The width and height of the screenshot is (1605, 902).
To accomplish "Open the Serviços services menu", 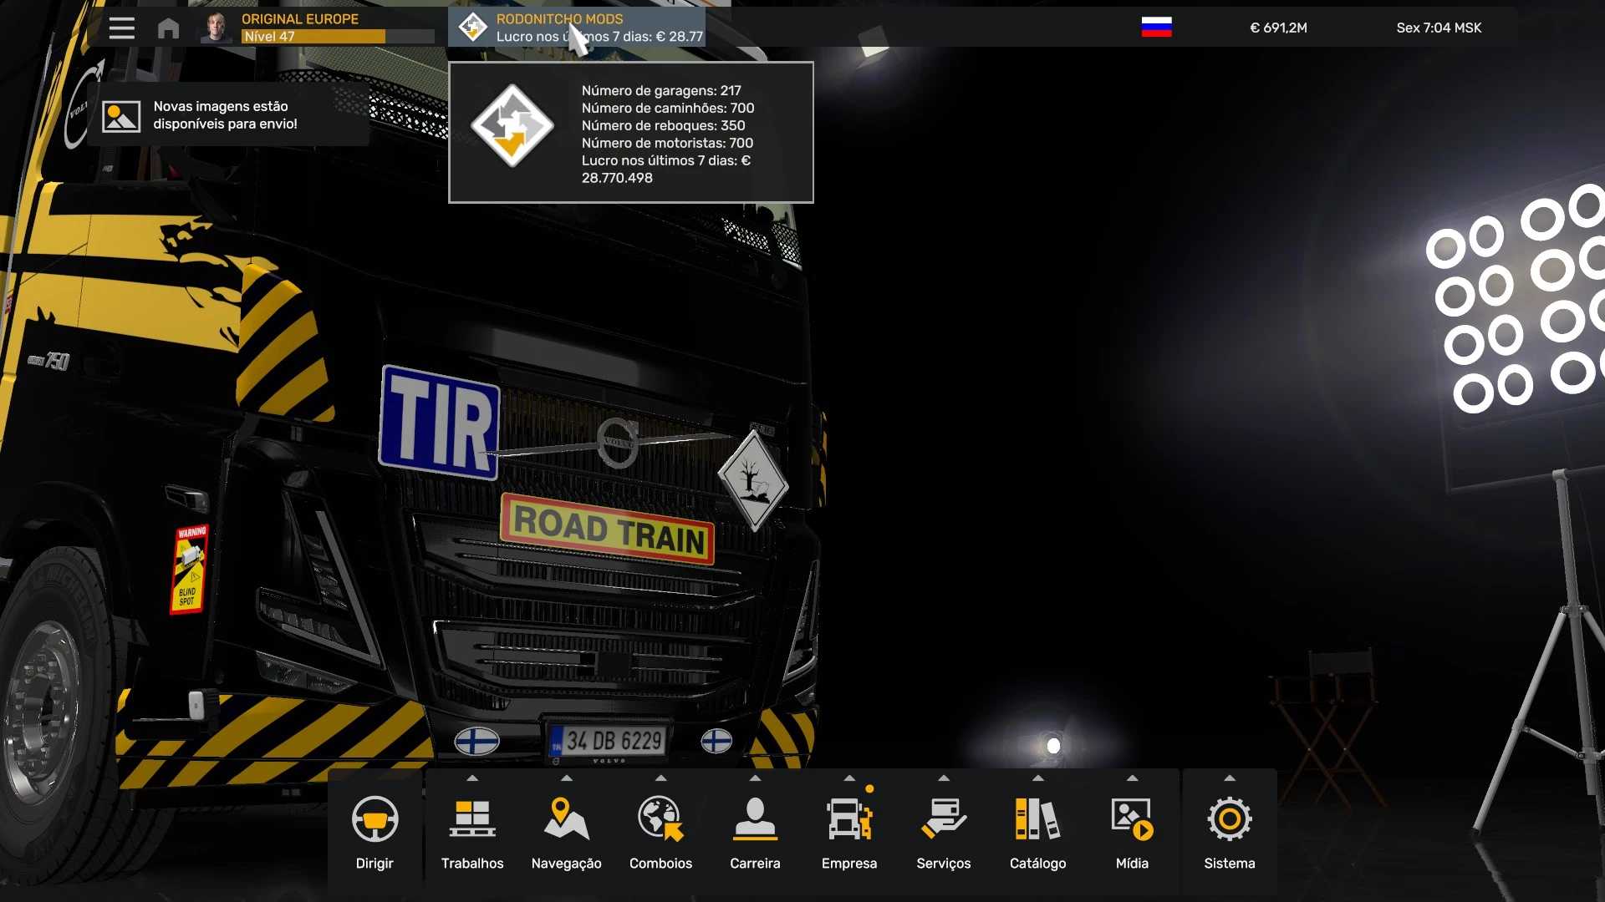I will [x=943, y=819].
